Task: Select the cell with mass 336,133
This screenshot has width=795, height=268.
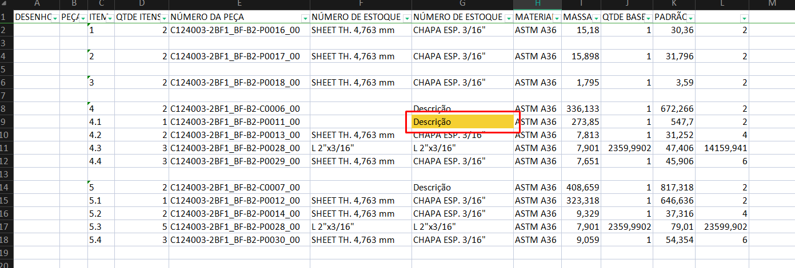Action: 581,109
